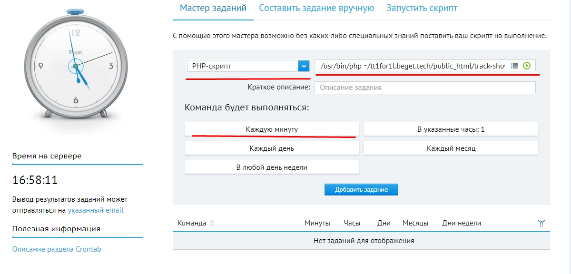Open the file list icon in command field
The height and width of the screenshot is (274, 571).
click(x=514, y=66)
